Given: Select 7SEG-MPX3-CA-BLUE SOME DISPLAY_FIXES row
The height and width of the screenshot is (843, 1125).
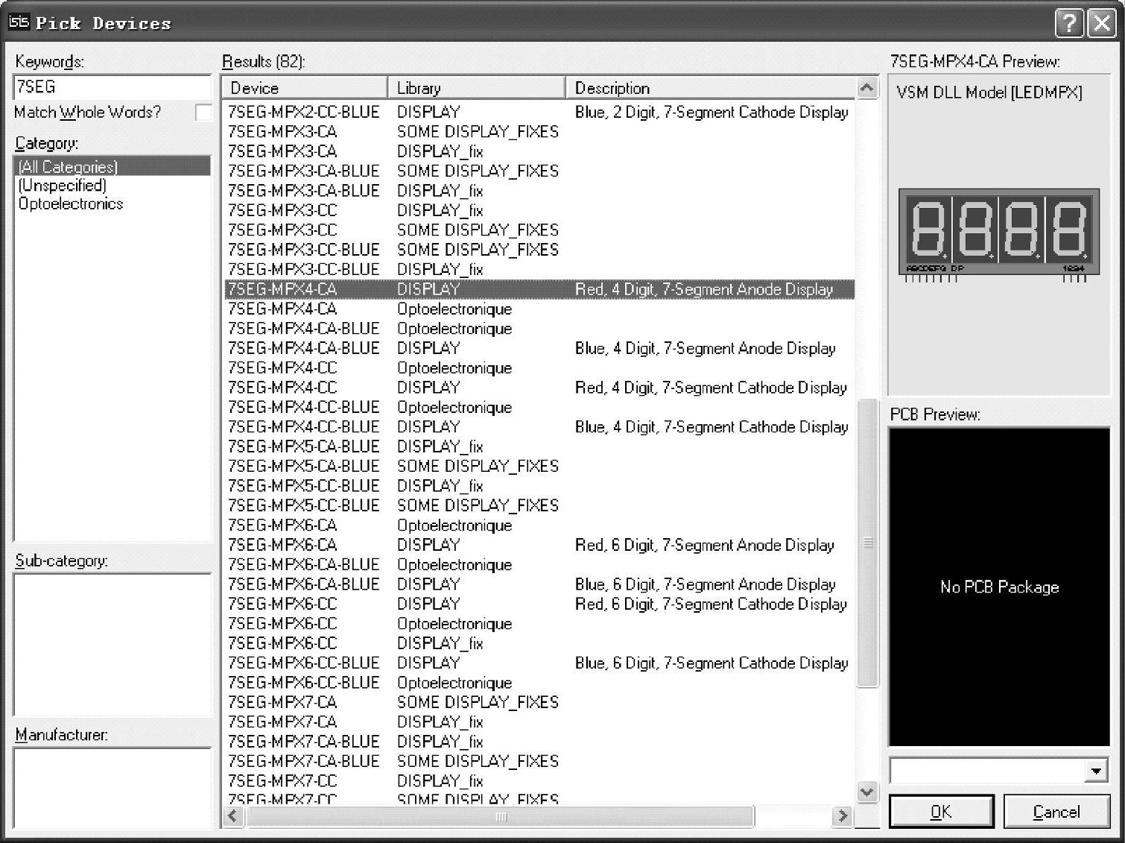Looking at the screenshot, I should coord(539,171).
